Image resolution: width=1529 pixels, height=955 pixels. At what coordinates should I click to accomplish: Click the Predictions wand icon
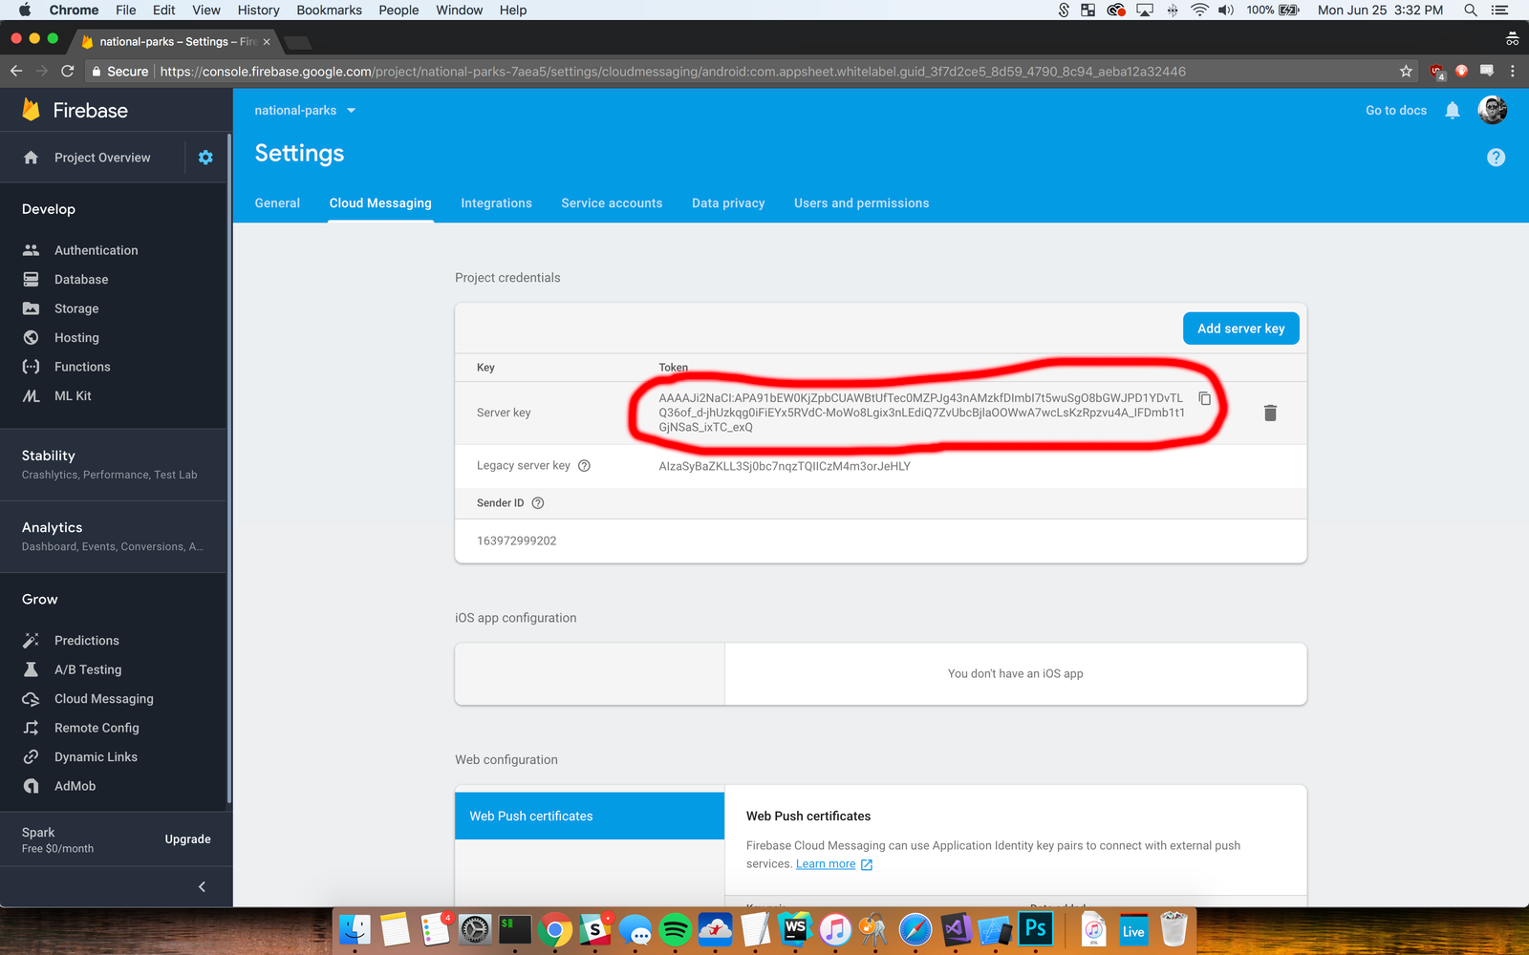[32, 640]
